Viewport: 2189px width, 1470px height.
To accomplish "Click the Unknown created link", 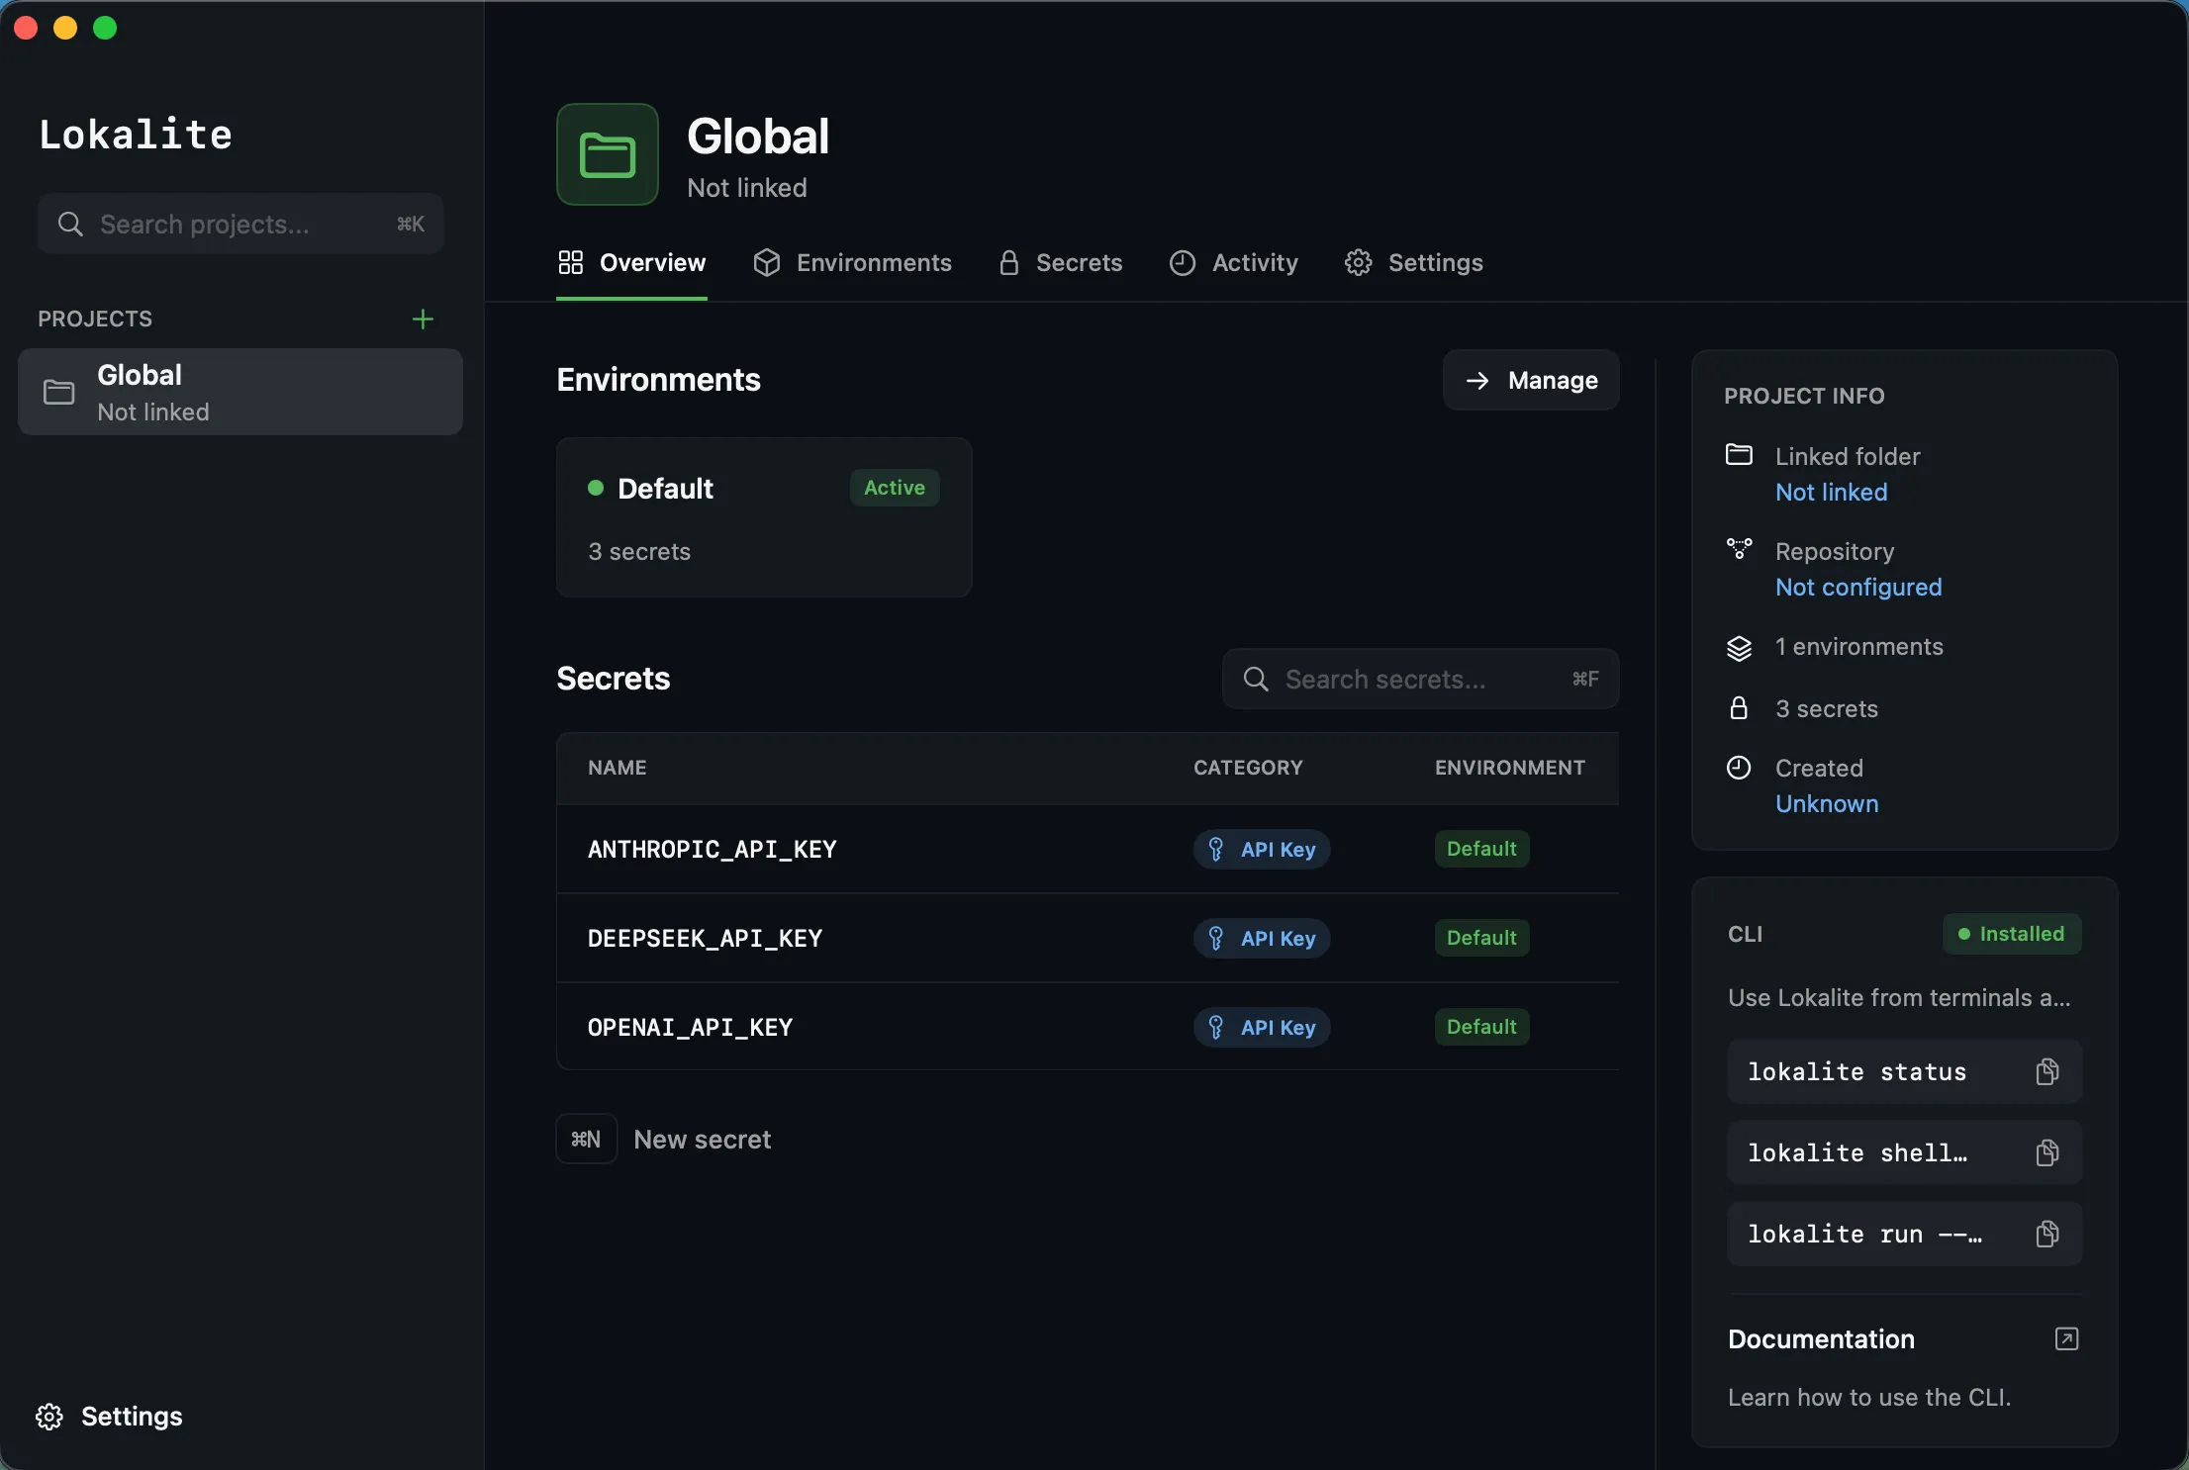I will pos(1827,804).
